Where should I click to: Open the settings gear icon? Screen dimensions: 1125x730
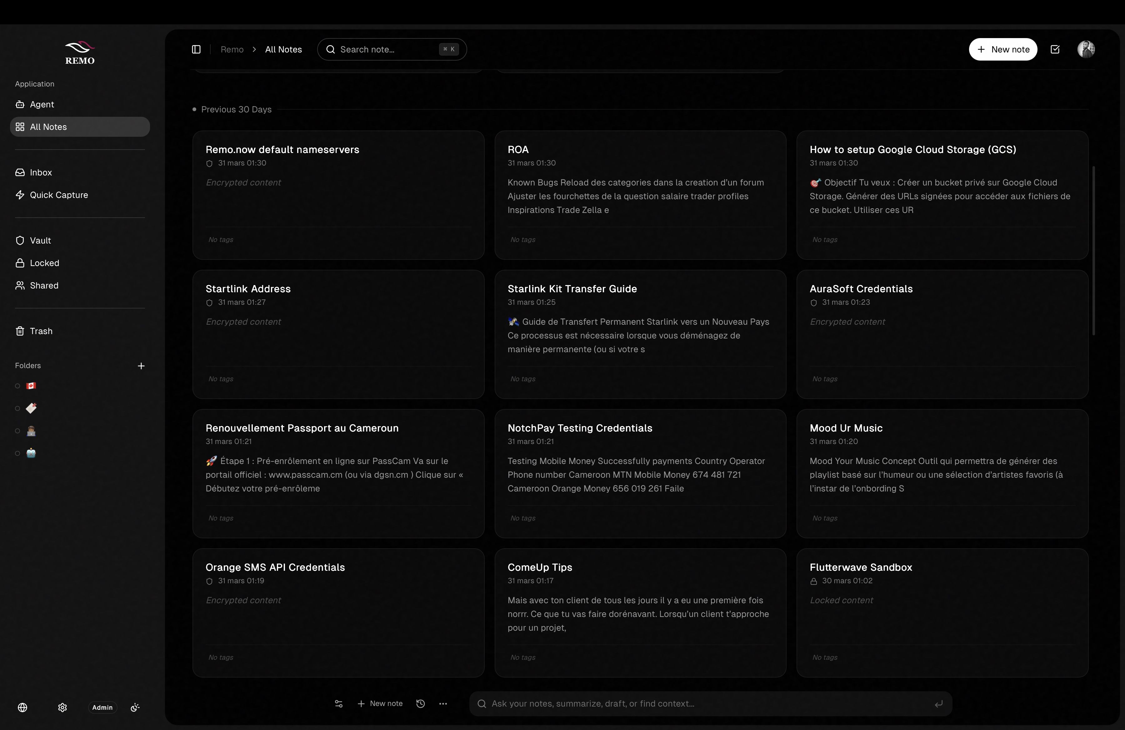pos(62,707)
